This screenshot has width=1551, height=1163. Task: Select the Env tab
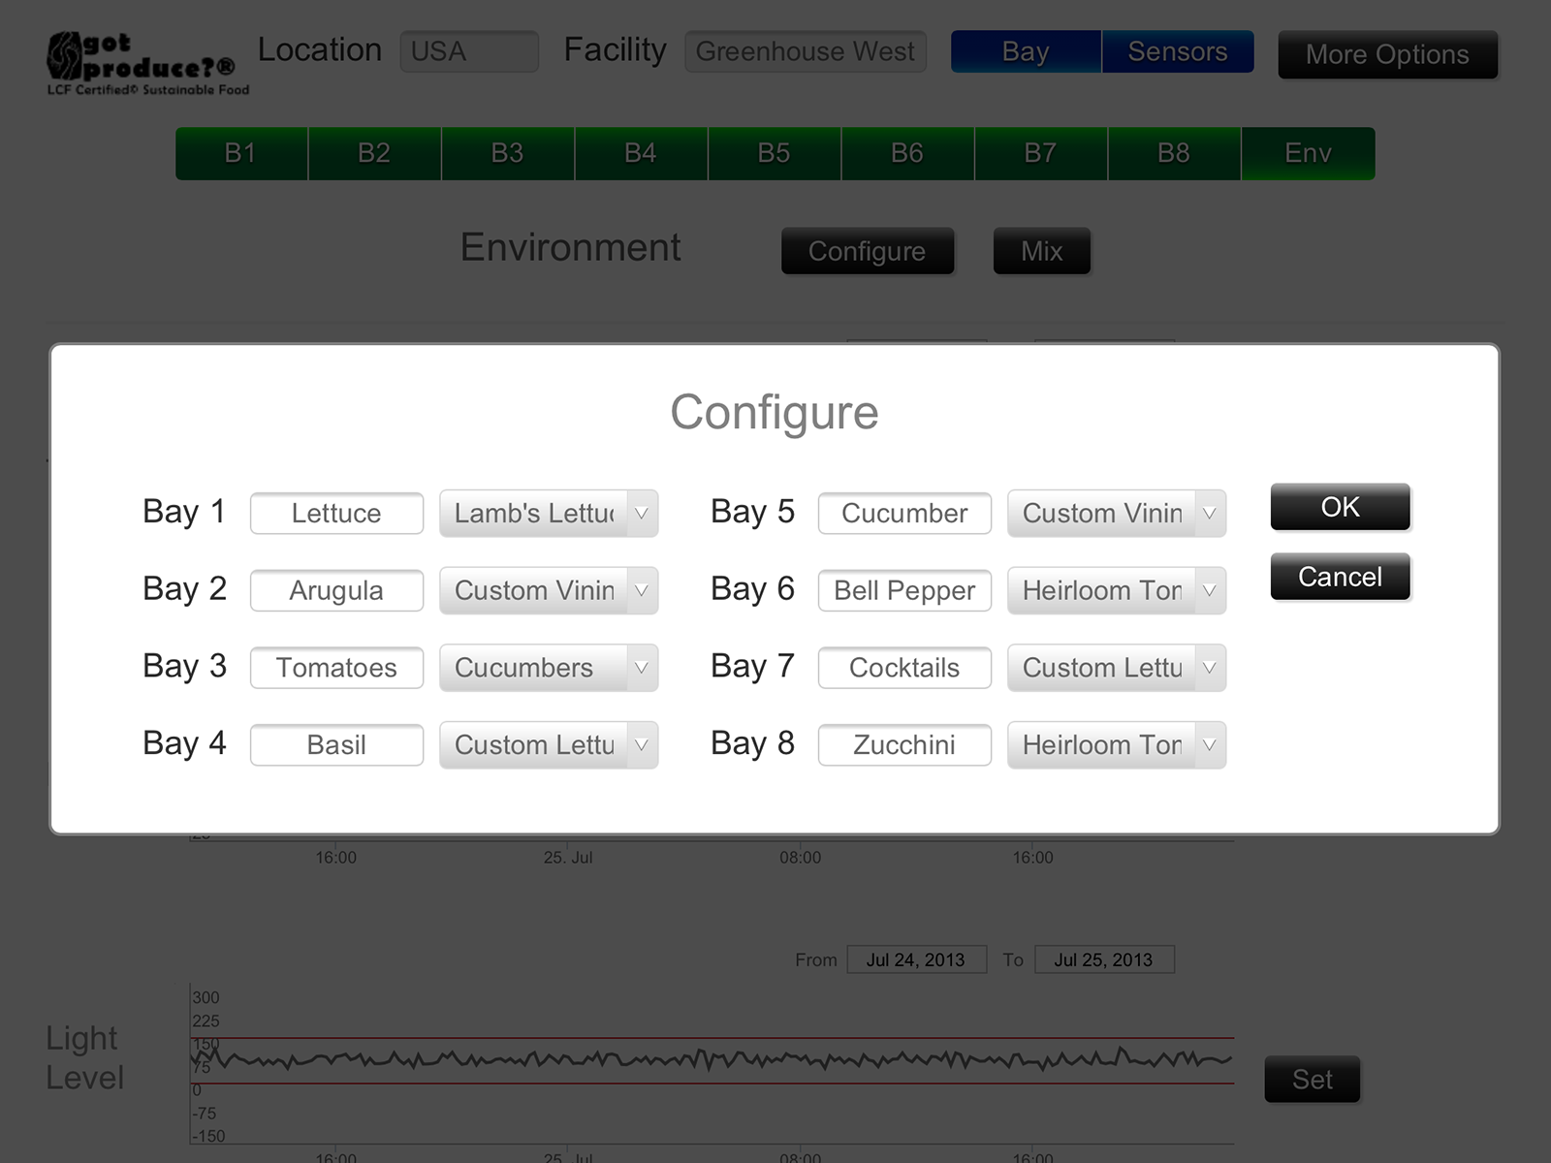click(x=1308, y=153)
